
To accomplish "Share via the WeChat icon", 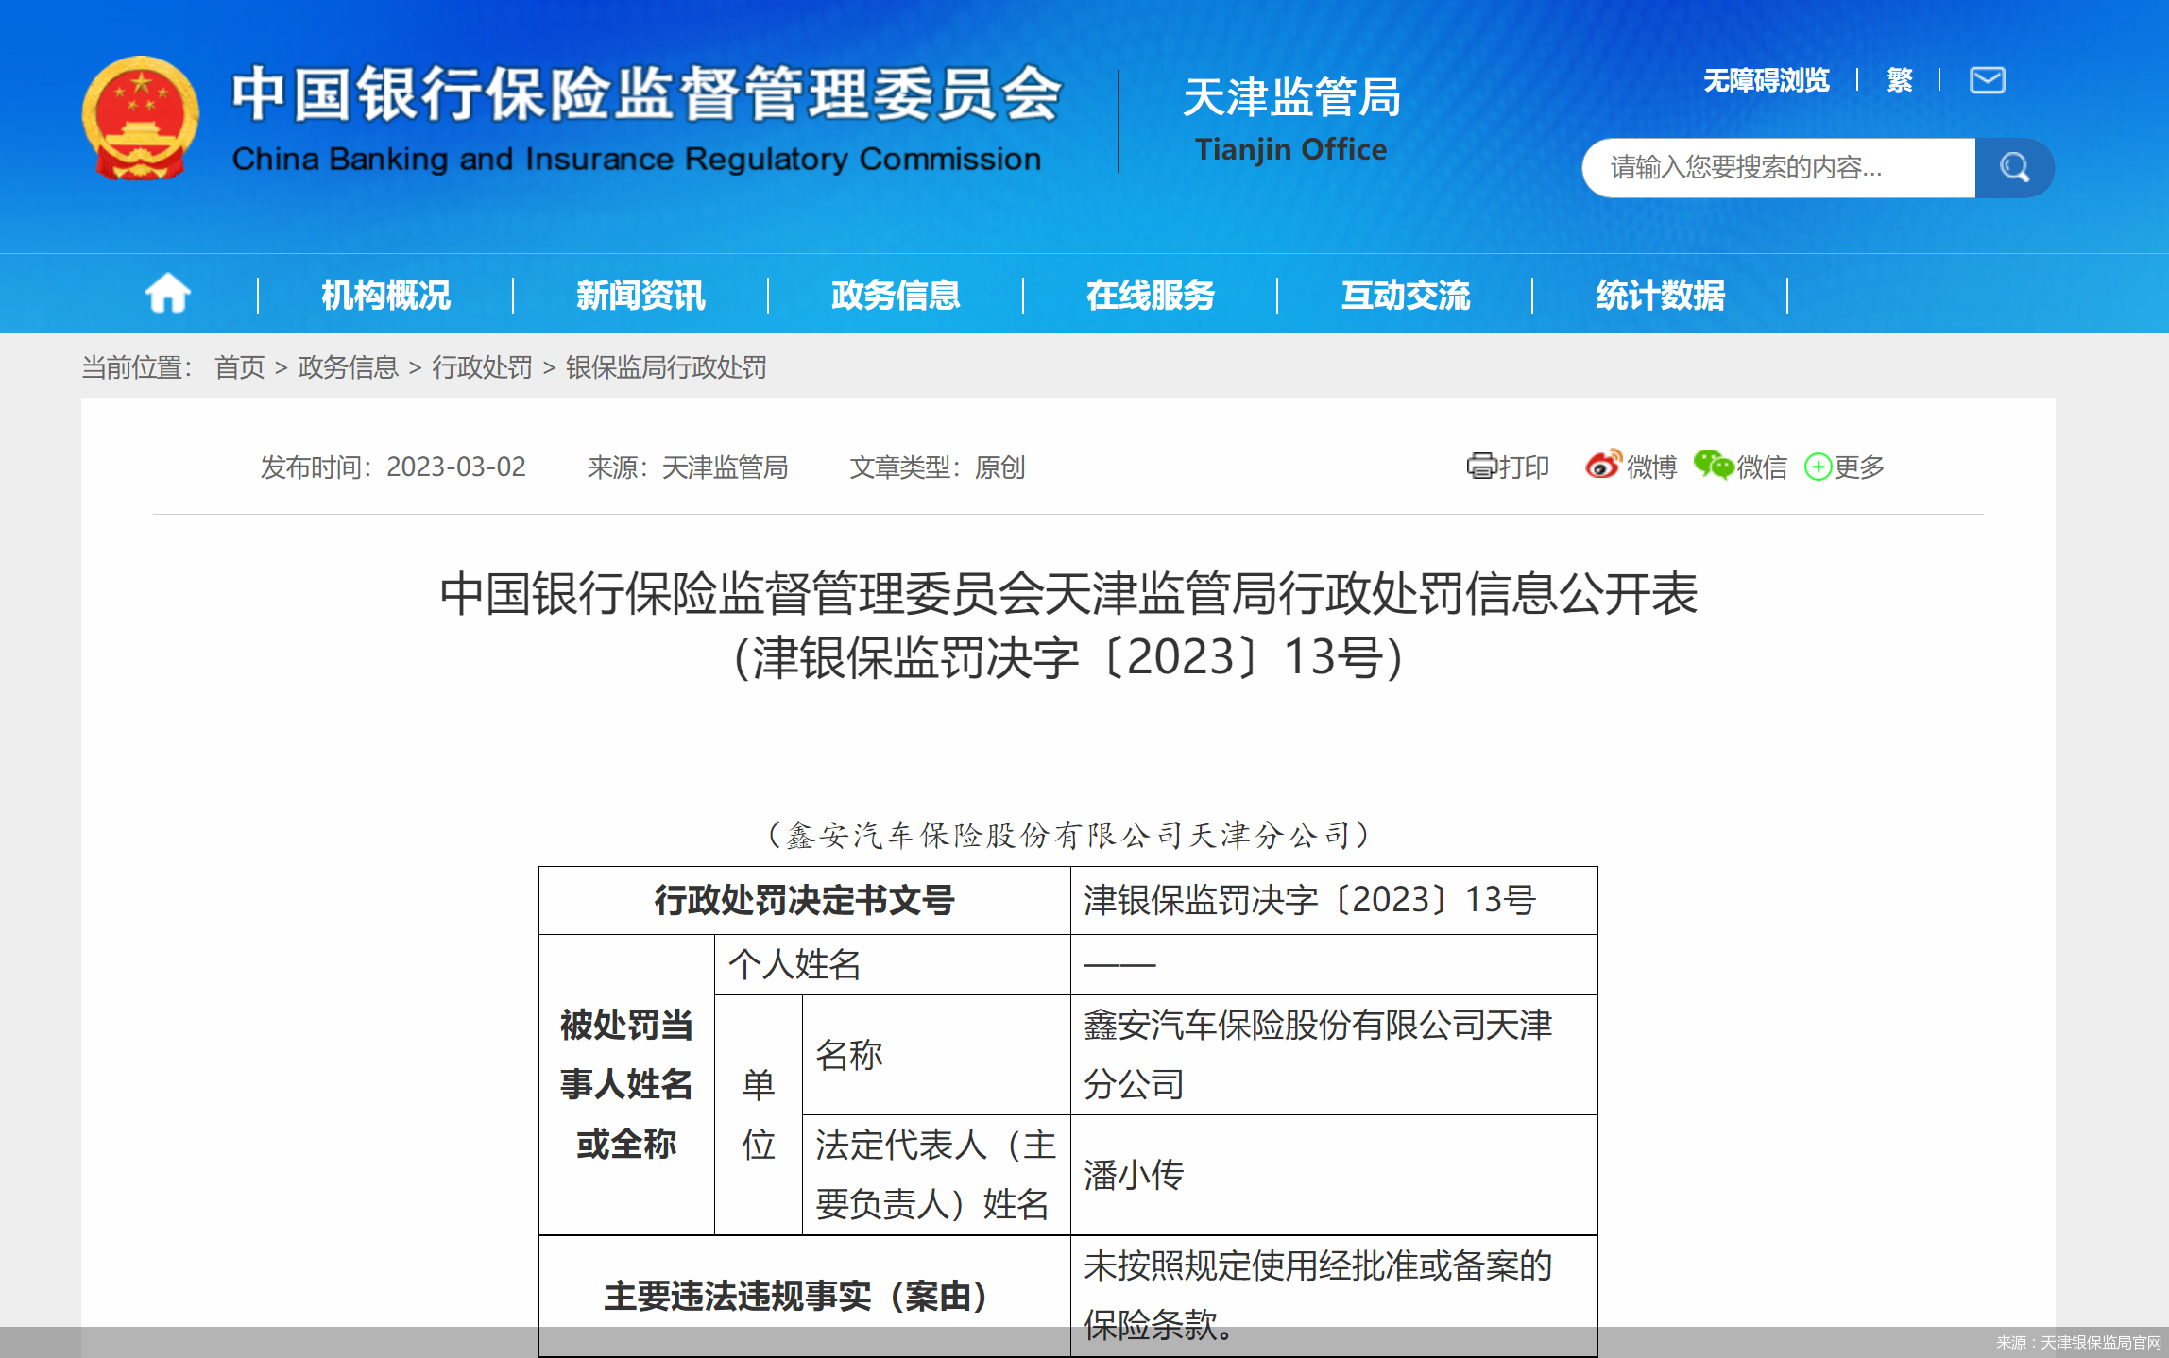I will click(1713, 465).
